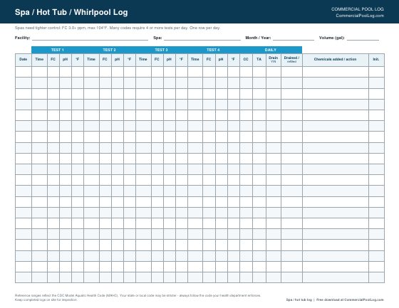399x308 pixels.
Task: Click the TA column header
Action: click(x=259, y=60)
